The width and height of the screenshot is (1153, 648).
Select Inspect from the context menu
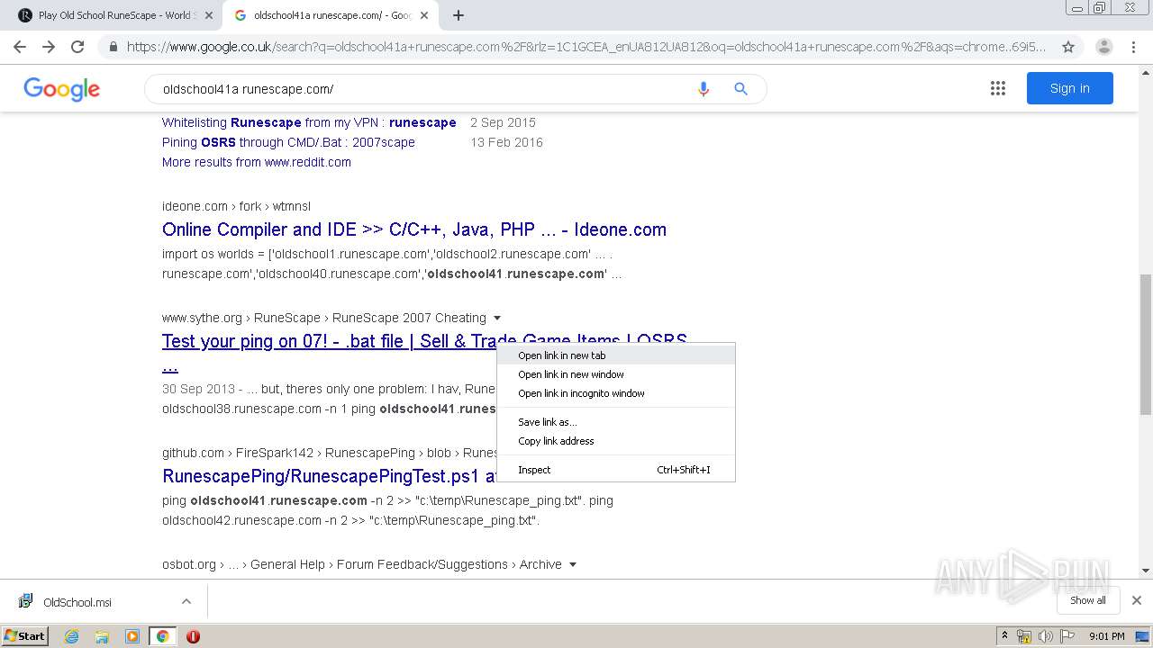(616, 470)
